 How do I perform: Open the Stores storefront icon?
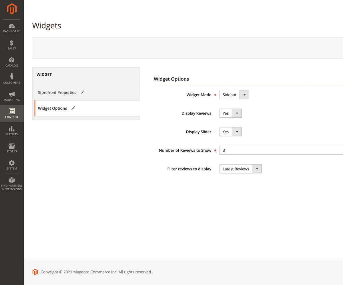(x=12, y=146)
